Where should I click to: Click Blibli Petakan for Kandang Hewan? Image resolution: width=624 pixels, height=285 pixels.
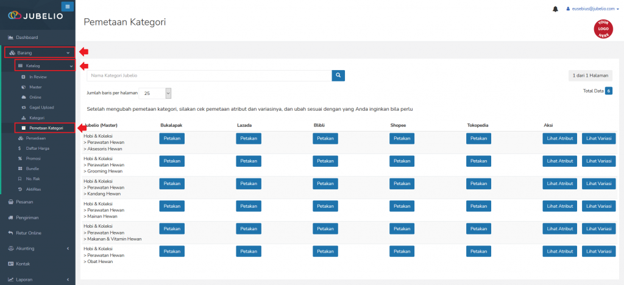(x=325, y=184)
